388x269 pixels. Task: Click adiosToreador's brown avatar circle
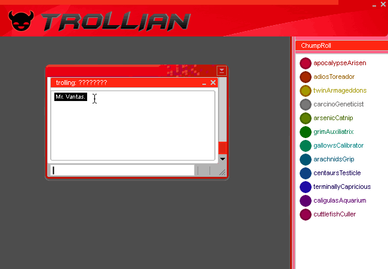(306, 77)
